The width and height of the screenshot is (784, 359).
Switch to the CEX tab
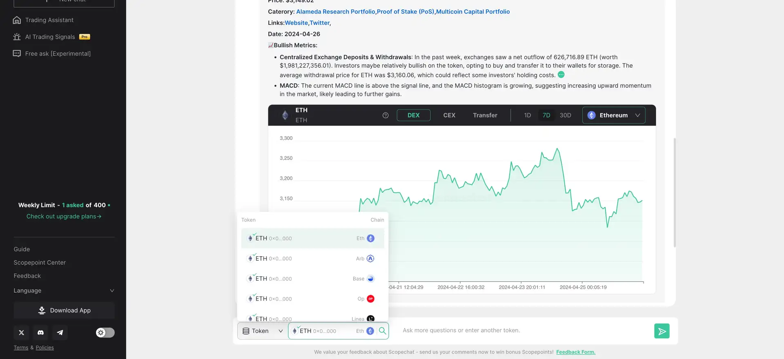(x=449, y=115)
